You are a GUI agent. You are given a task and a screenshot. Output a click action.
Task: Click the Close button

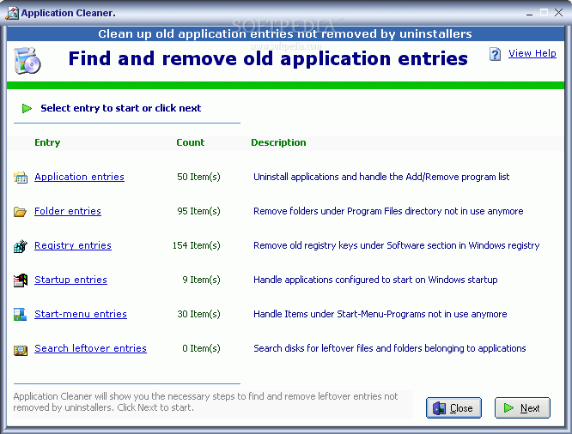point(453,407)
